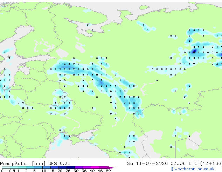Select the 40–45 mm magenta swatch

pos(95,167)
